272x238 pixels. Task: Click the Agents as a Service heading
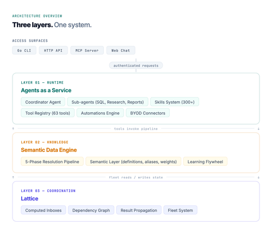(x=46, y=90)
